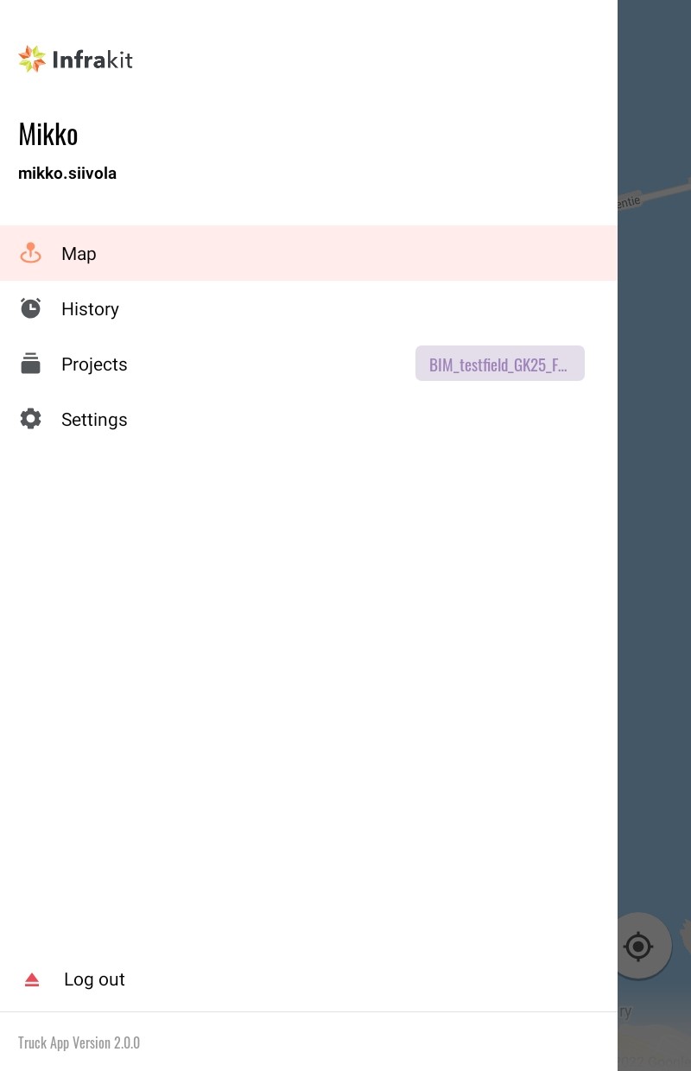691x1071 pixels.
Task: Click the Infrakit star logo
Action: coord(32,59)
